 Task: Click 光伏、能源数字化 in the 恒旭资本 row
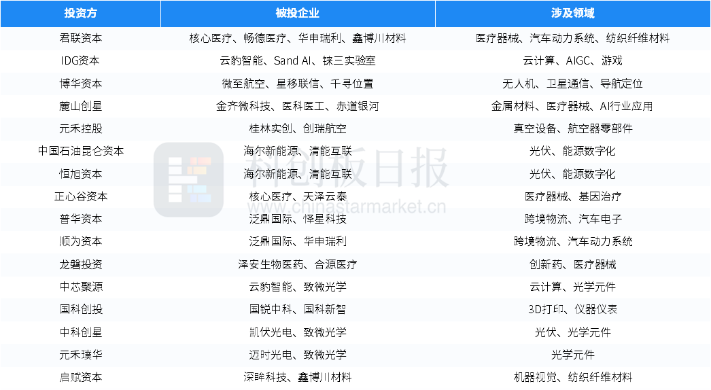coord(573,174)
